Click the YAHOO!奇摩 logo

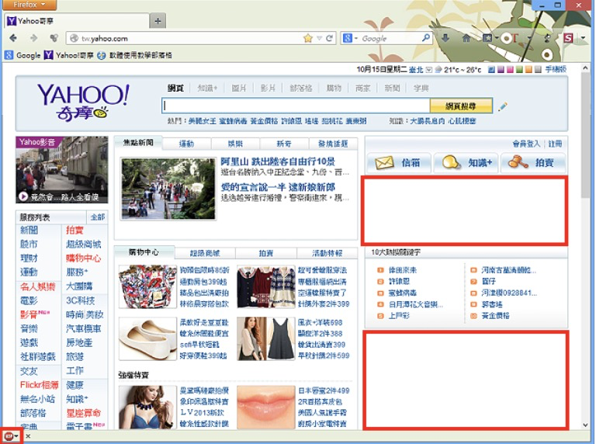83,101
